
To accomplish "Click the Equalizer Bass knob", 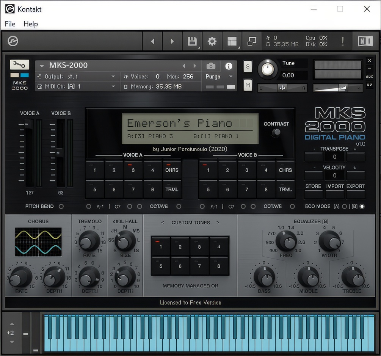I will pyautogui.click(x=264, y=277).
